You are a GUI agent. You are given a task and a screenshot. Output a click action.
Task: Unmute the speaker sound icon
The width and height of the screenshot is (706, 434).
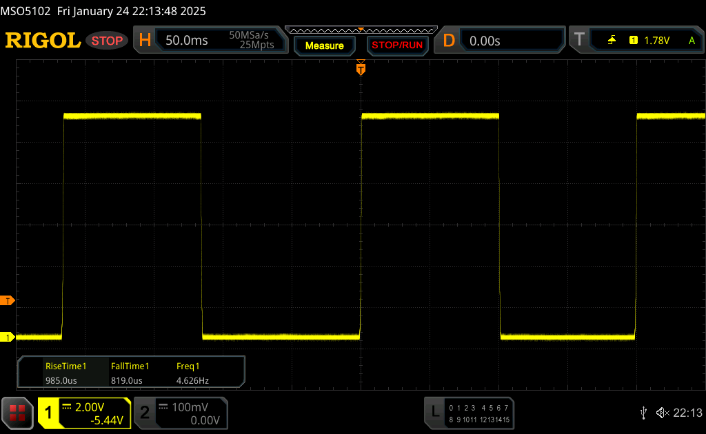pos(662,413)
